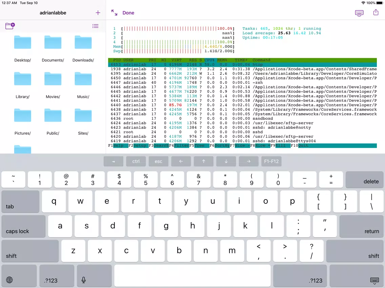Dismiss keyboard with the hide-keyboard key
Viewport: 385px width, 288px height.
pos(357,276)
